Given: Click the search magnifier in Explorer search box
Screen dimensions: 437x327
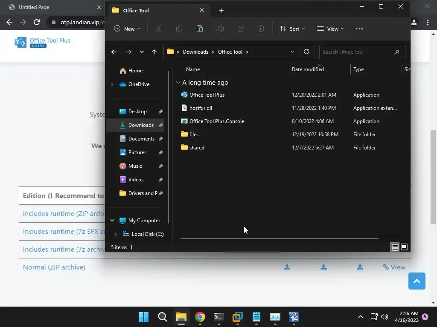Looking at the screenshot, I should pyautogui.click(x=396, y=52).
